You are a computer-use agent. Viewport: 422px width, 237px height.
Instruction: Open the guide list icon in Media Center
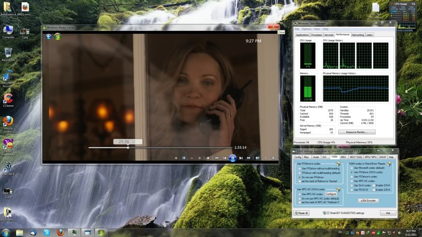[x=184, y=158]
